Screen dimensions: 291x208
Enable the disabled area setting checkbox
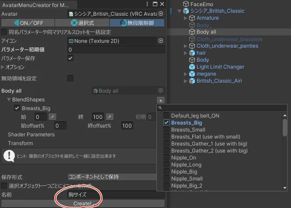coord(70,78)
